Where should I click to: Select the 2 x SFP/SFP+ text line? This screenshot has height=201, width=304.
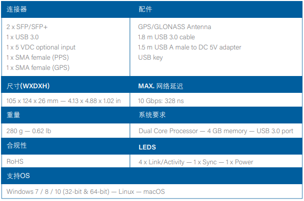click(x=27, y=27)
